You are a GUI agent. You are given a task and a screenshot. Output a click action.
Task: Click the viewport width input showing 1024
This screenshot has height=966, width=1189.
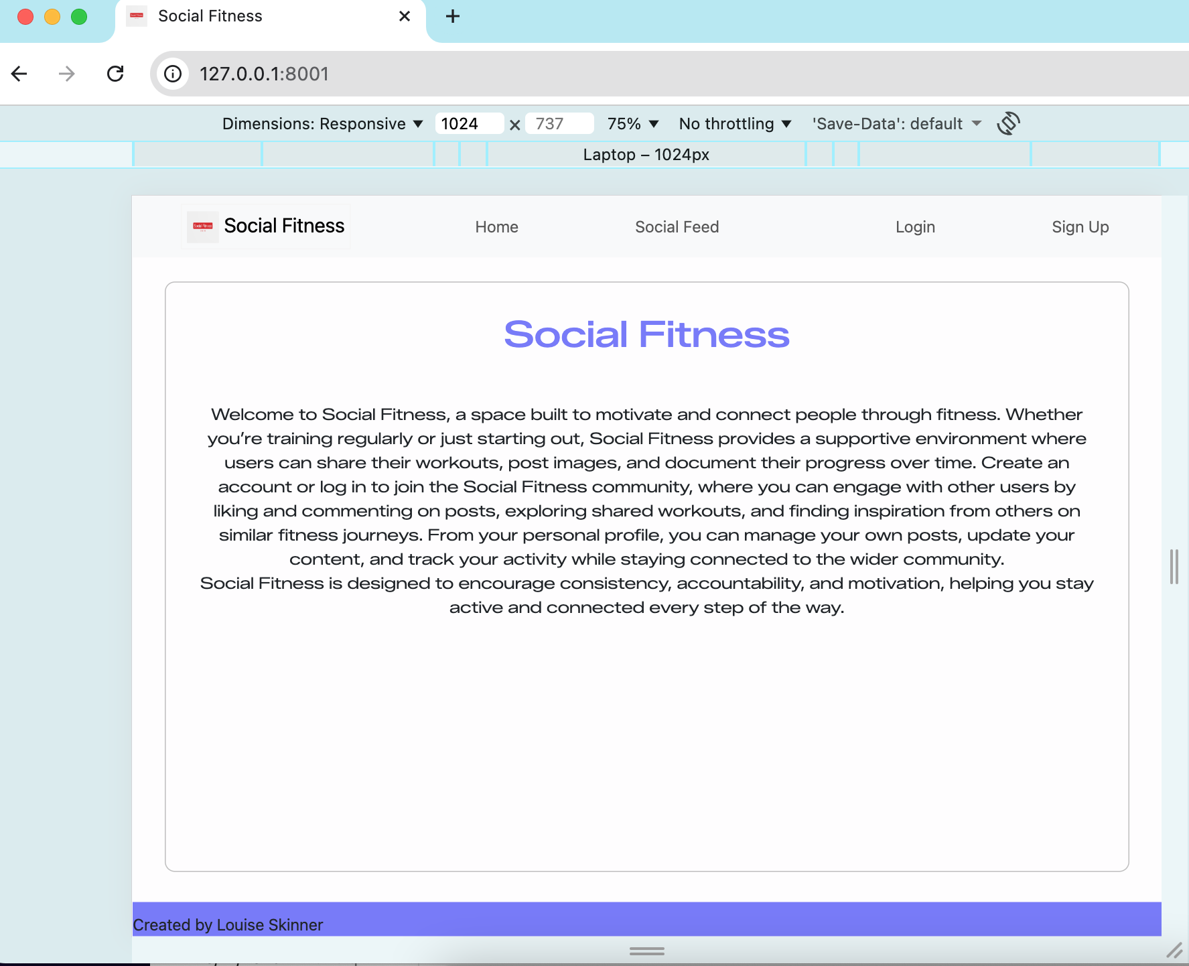(x=469, y=123)
